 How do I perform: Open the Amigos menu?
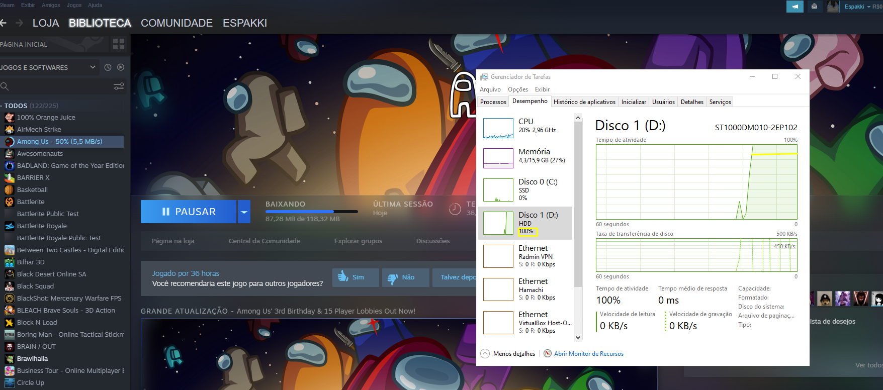click(51, 5)
